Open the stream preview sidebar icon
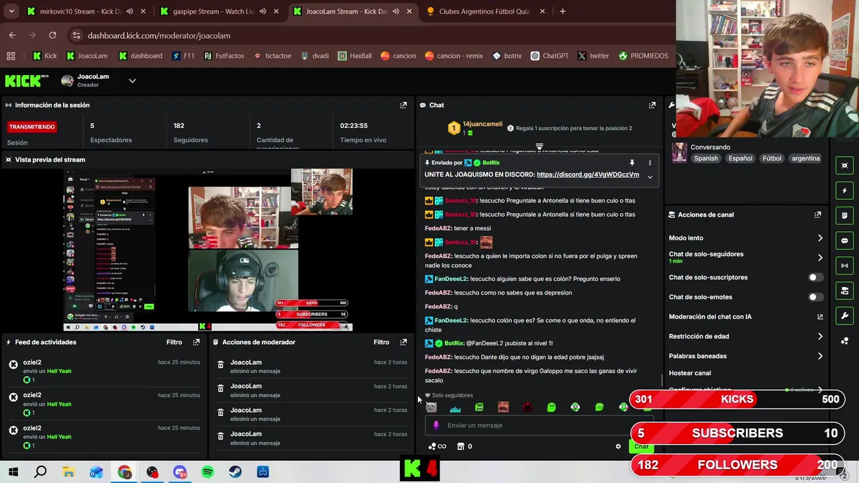This screenshot has height=483, width=859. point(844,166)
